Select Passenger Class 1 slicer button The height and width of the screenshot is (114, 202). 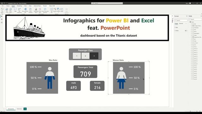pos(77,56)
